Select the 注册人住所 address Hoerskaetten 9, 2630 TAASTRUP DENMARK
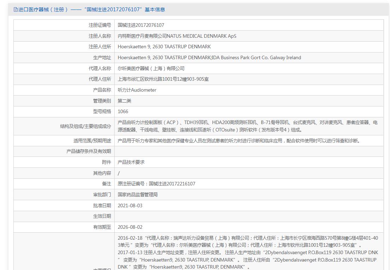The image size is (390, 270). pyautogui.click(x=164, y=47)
